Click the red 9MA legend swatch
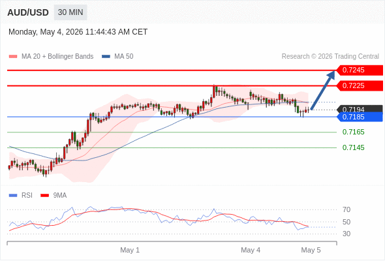The height and width of the screenshot is (261, 385). click(x=44, y=196)
